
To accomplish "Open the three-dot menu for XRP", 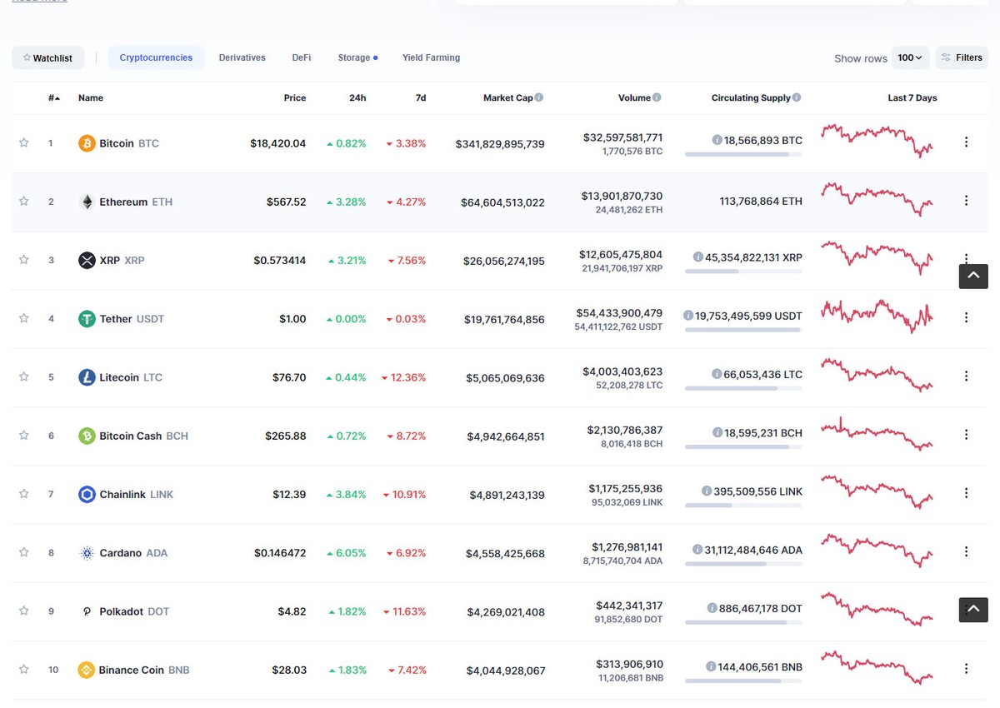I will 966,259.
